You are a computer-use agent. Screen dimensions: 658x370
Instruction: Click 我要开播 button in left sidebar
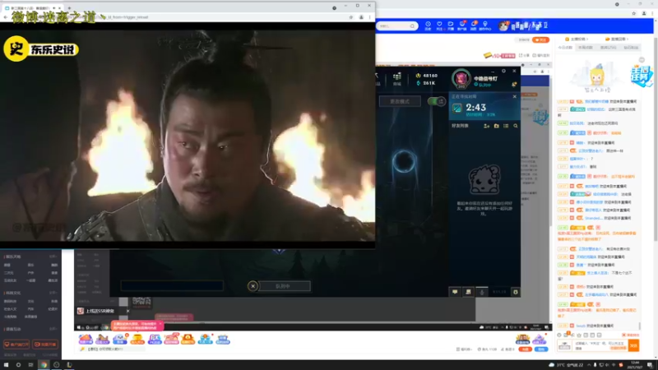point(45,345)
